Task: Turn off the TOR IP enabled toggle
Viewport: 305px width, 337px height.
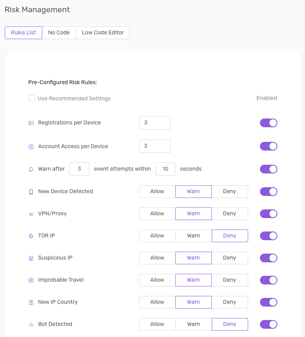Action: (269, 236)
